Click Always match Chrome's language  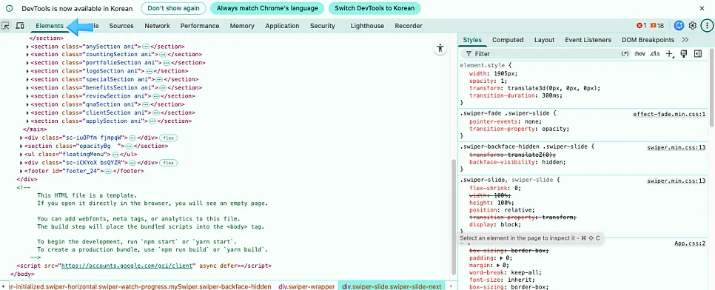point(267,9)
